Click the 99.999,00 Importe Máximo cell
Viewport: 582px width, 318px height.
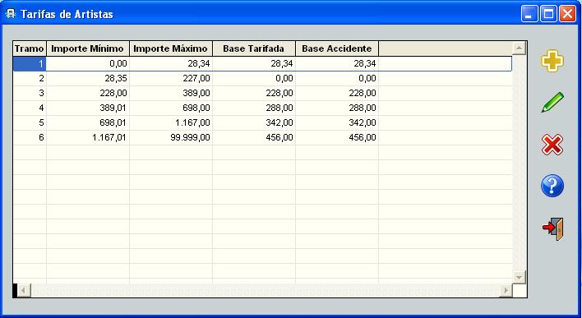[171, 138]
